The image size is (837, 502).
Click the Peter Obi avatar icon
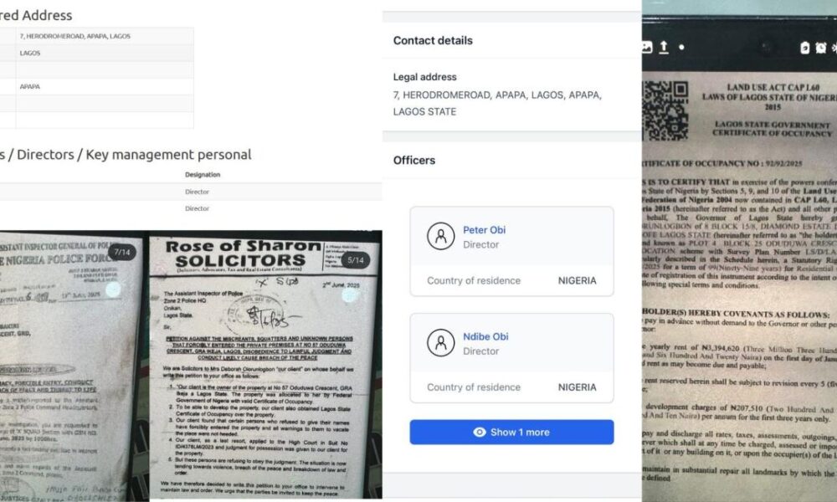click(x=440, y=236)
